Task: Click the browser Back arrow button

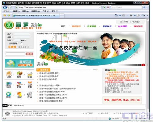Action: pos(5,7)
